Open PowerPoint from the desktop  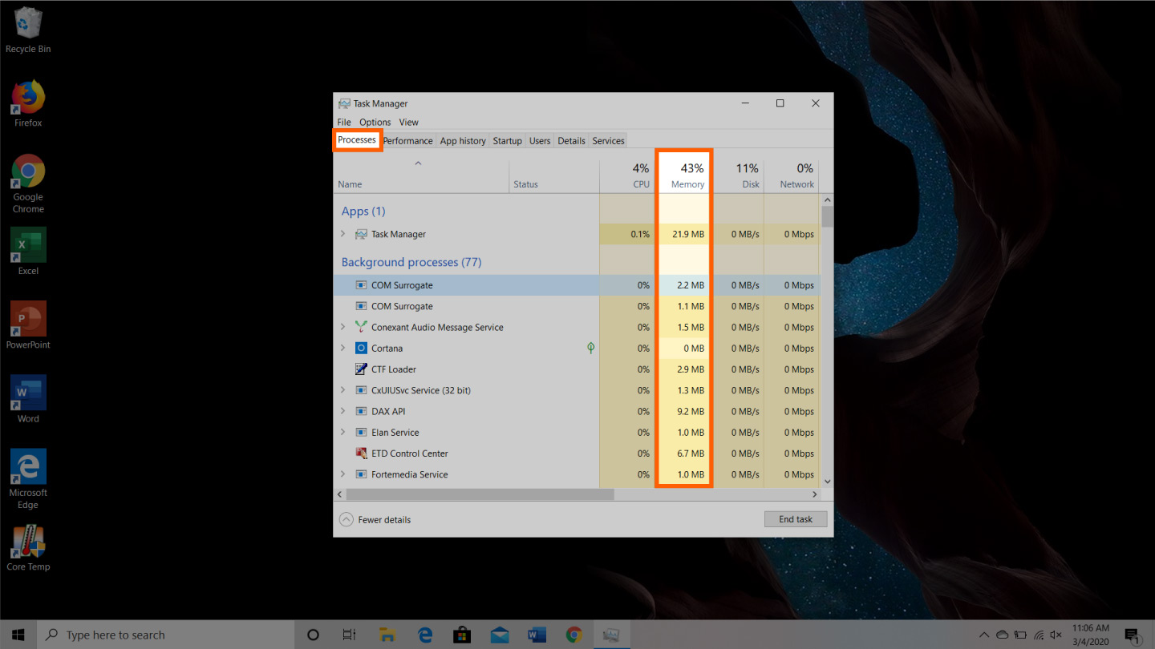pyautogui.click(x=27, y=318)
